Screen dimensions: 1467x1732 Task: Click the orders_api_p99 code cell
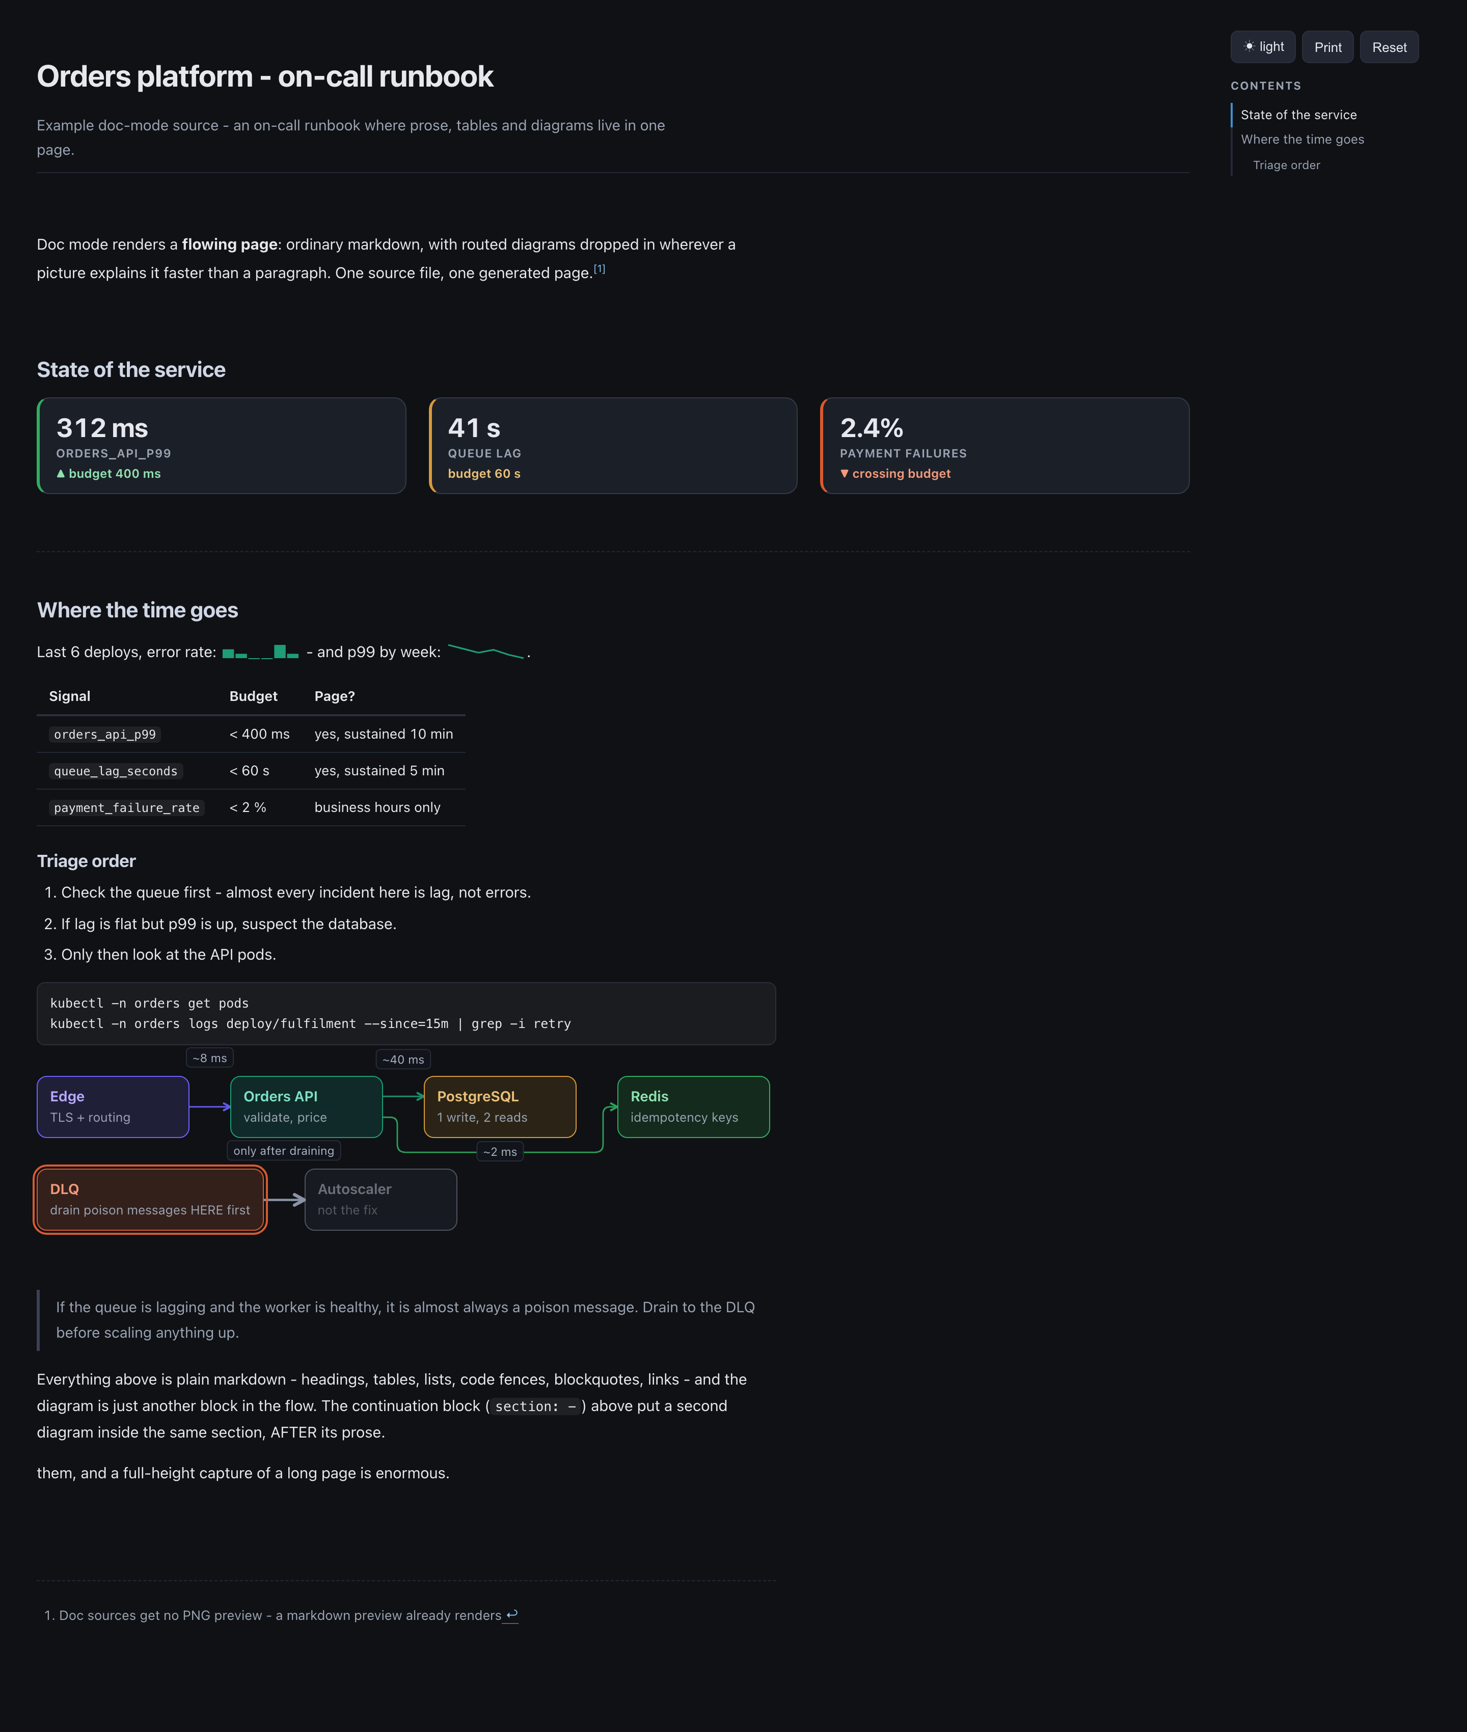[105, 734]
